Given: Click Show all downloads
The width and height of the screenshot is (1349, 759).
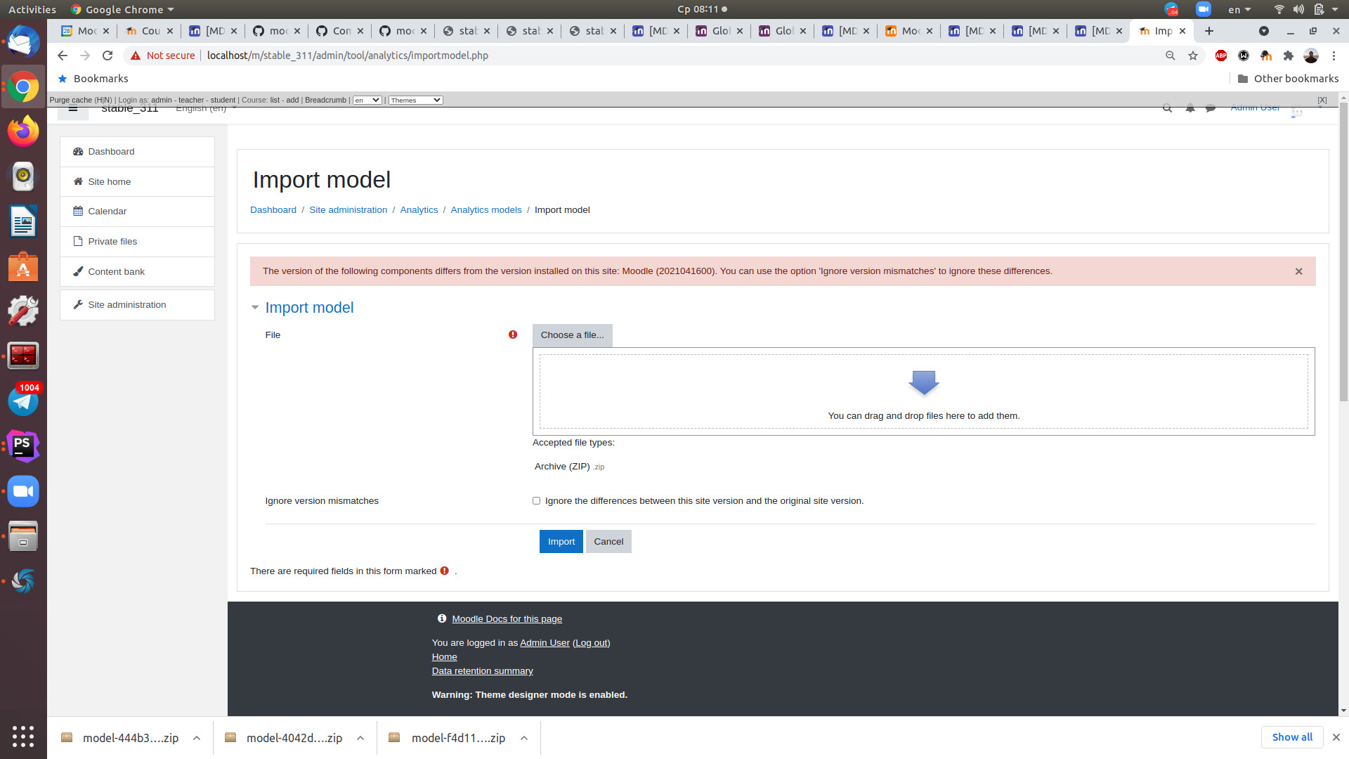Looking at the screenshot, I should 1292,737.
